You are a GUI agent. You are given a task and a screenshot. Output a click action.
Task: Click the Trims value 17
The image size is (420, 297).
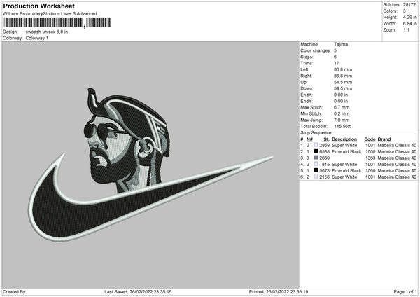click(337, 63)
